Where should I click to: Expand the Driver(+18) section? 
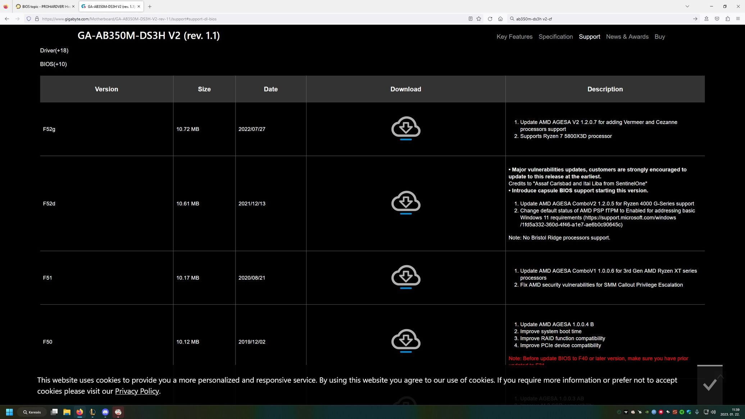click(x=54, y=50)
